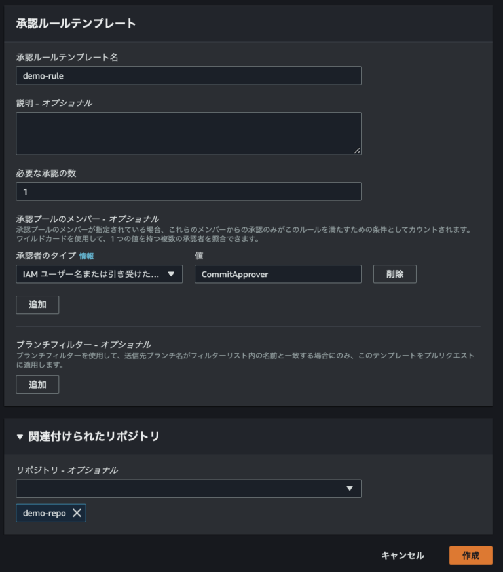The image size is (503, 572).
Task: Click キャンセル to cancel the form
Action: [x=401, y=555]
